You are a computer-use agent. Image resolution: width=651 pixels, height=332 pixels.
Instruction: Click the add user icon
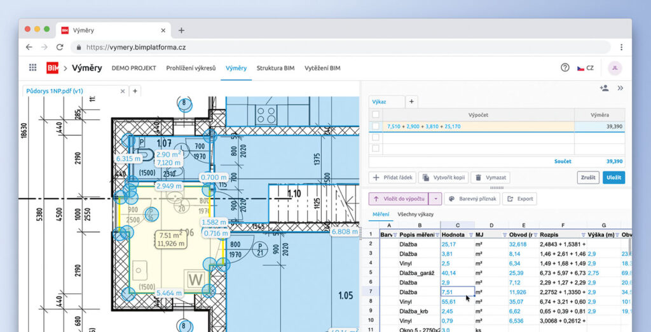click(x=603, y=88)
